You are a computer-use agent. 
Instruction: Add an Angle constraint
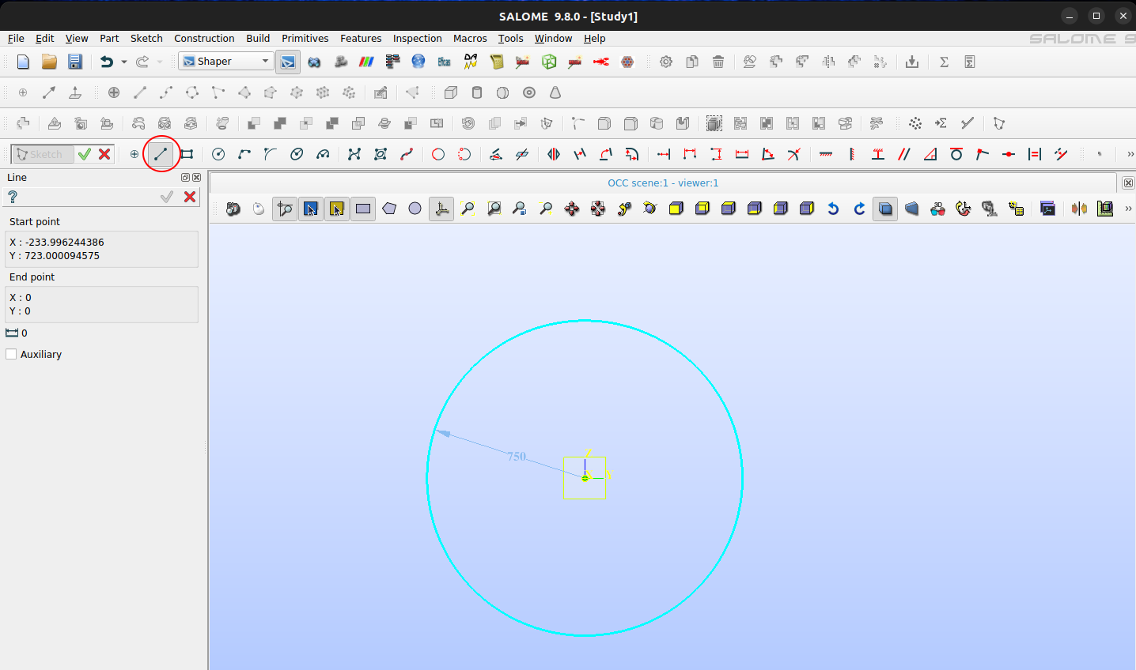pyautogui.click(x=768, y=154)
